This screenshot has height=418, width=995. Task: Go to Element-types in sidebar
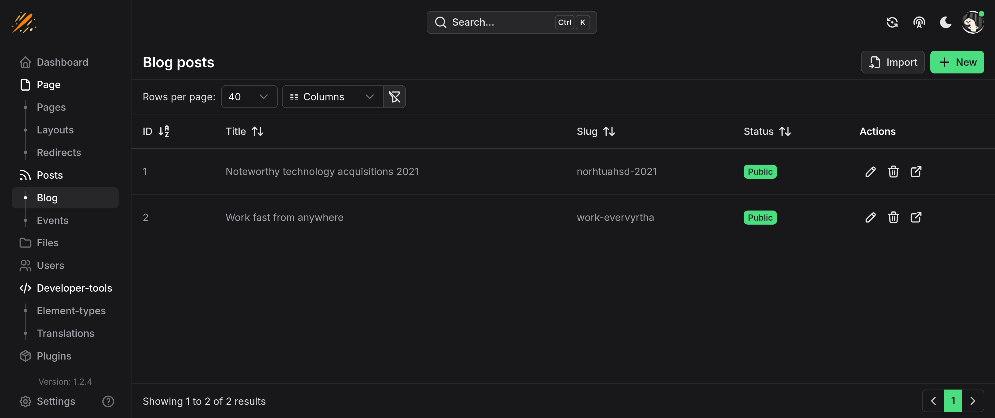point(71,311)
